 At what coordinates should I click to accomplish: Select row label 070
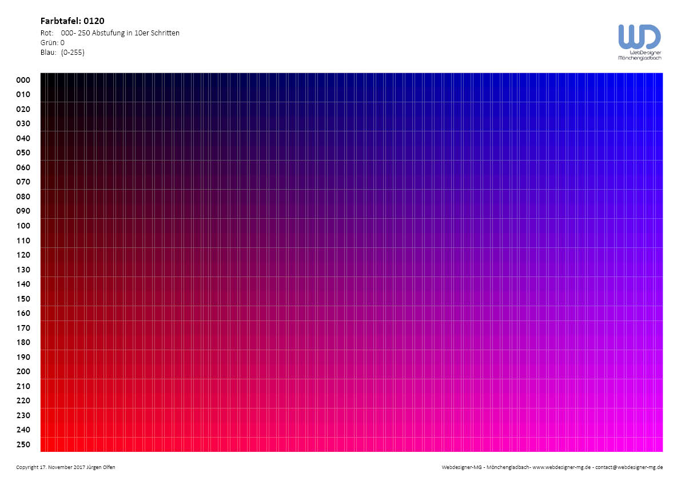click(23, 182)
